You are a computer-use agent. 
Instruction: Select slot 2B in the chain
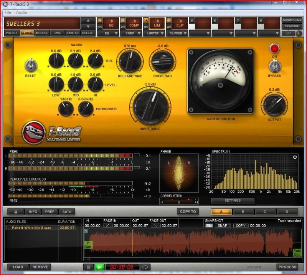[x=123, y=27]
